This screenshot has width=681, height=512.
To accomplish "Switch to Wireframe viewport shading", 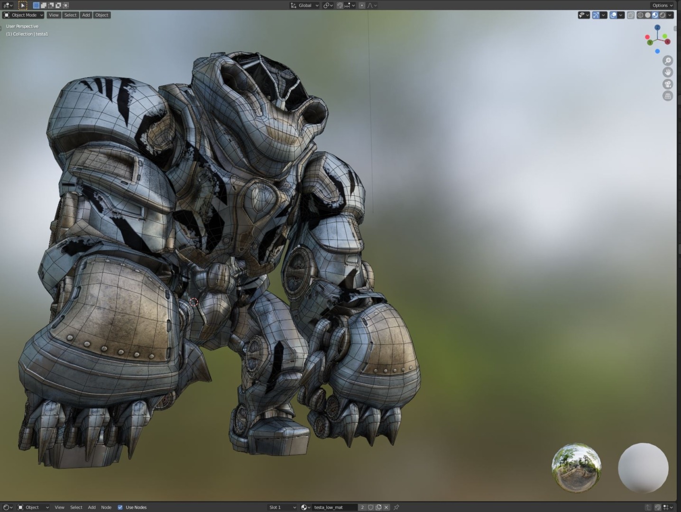I will pyautogui.click(x=640, y=15).
